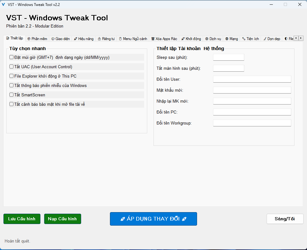Click the Nạp Cấu hình button
Image resolution: width=307 pixels, height=250 pixels.
[x=63, y=219]
